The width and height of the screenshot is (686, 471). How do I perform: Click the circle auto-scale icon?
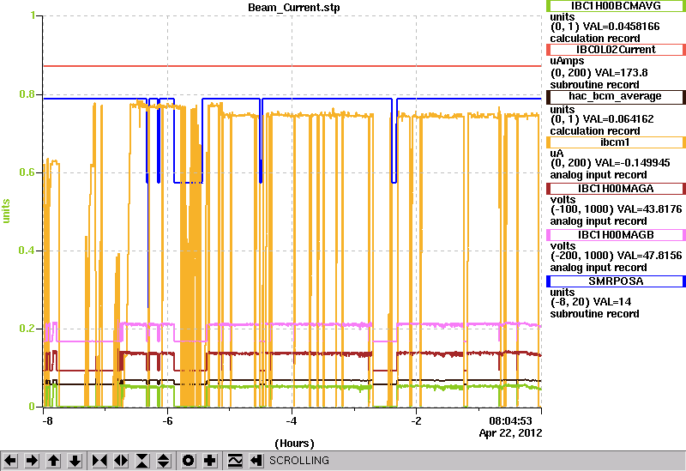coord(189,461)
